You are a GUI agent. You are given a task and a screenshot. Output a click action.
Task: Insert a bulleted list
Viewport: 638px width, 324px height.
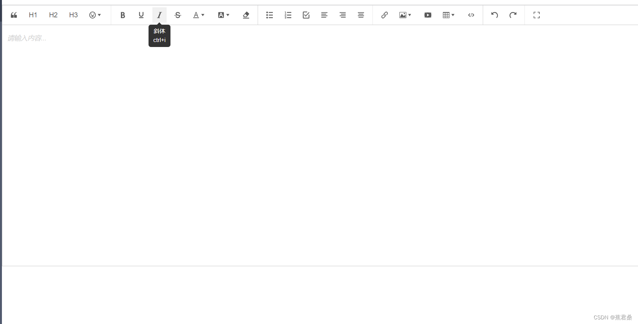click(x=269, y=15)
